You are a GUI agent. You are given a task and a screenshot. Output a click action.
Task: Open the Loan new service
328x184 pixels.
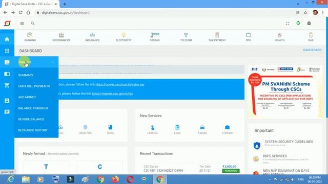click(177, 129)
